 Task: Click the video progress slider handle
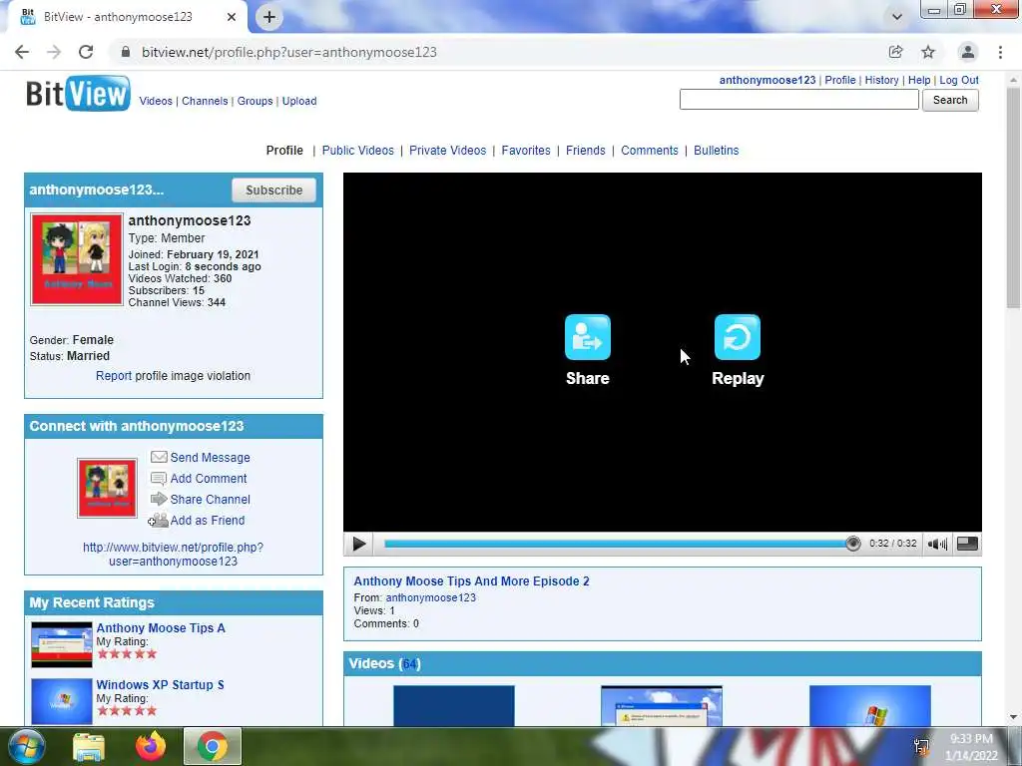852,544
